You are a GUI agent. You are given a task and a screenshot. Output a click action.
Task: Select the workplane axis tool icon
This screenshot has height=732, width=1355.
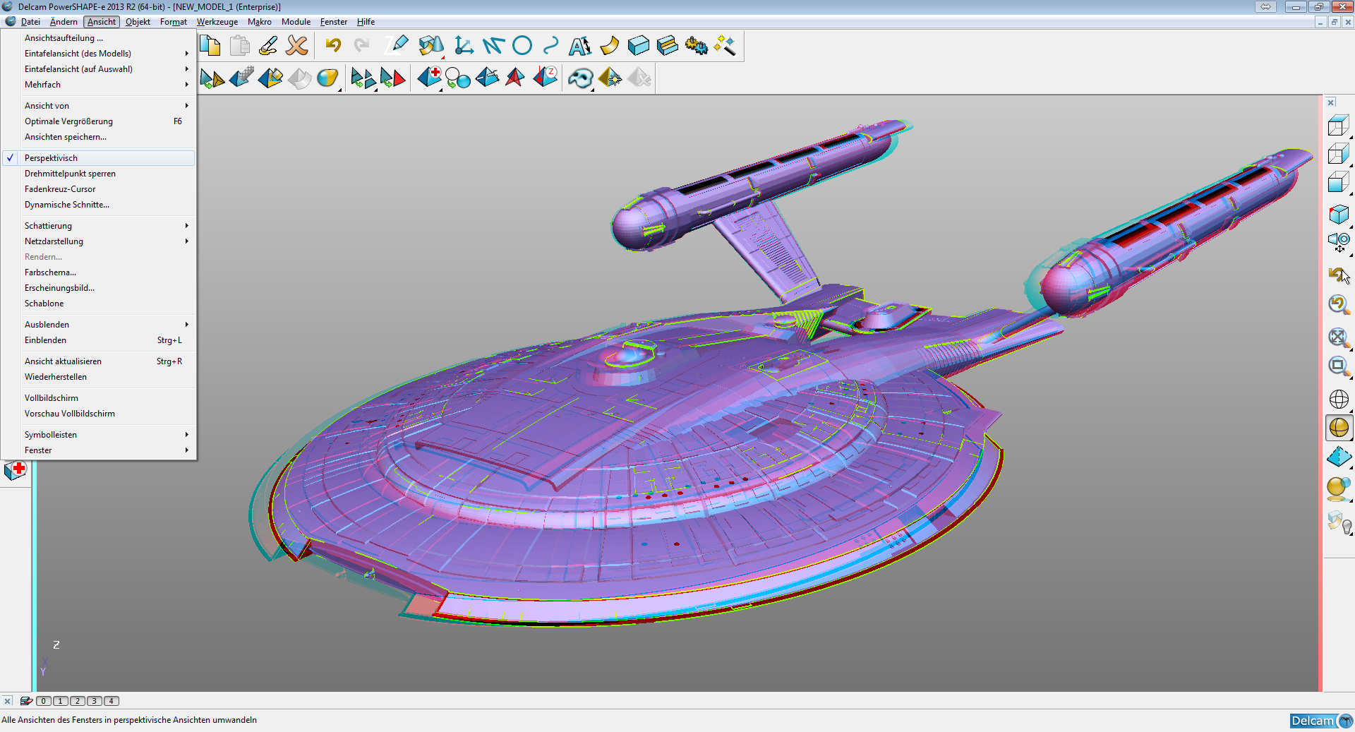tap(464, 46)
